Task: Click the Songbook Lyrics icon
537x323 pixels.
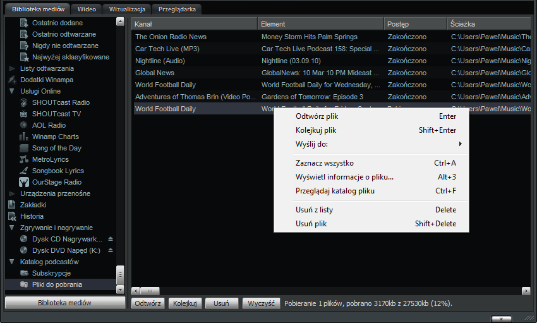Action: [24, 171]
